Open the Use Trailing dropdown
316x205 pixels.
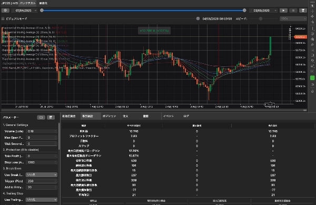41,200
